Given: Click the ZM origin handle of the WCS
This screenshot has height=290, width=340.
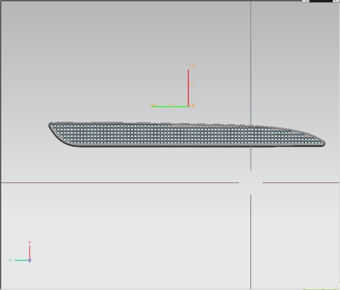Looking at the screenshot, I should point(188,106).
